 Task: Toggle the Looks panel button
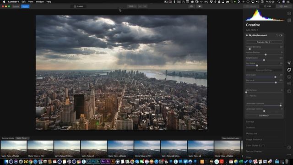tap(78, 6)
